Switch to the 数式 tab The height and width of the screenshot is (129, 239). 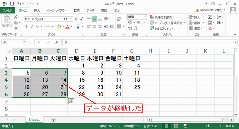click(x=77, y=10)
